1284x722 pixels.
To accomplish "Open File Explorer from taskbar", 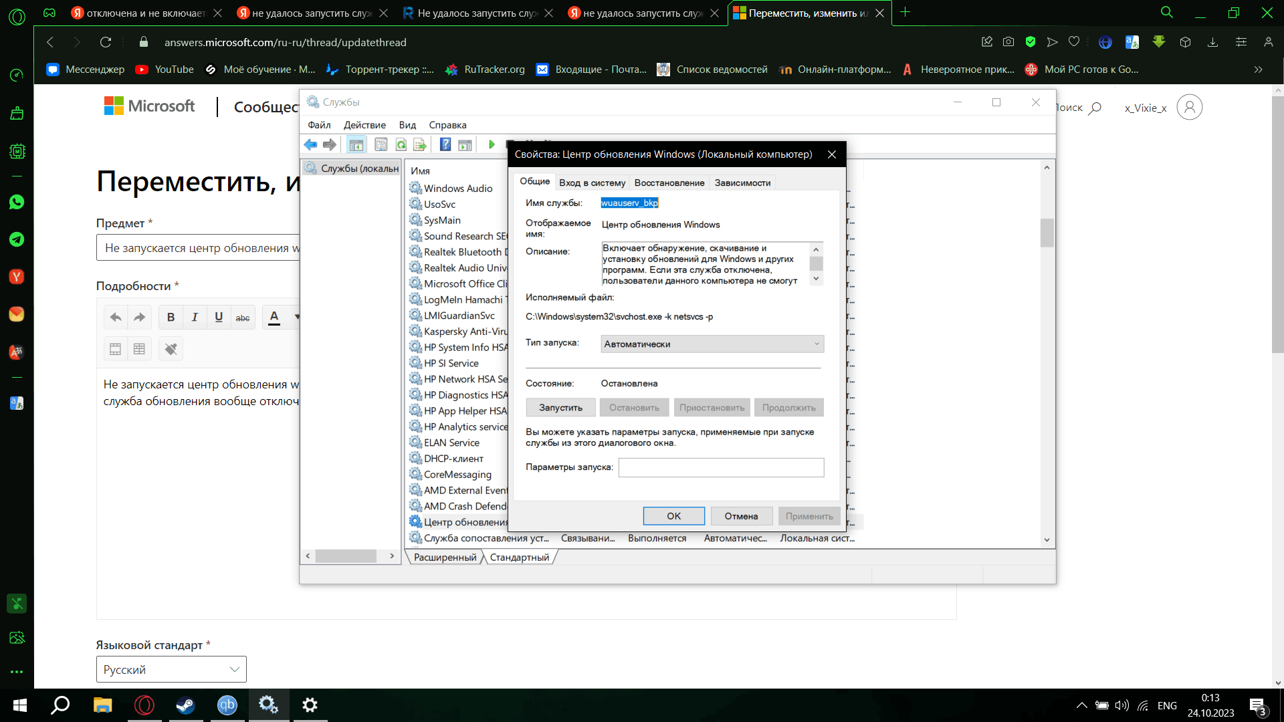I will tap(102, 705).
